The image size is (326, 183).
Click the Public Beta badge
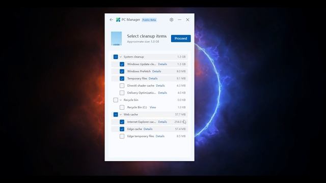pyautogui.click(x=149, y=20)
